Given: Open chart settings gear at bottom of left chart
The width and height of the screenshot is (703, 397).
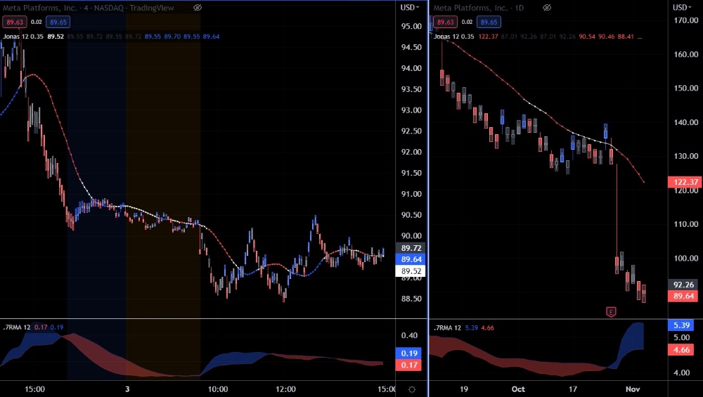Looking at the screenshot, I should pos(411,389).
